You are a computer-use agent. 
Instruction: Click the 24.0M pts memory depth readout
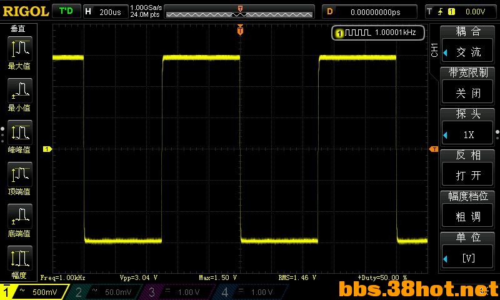[x=145, y=14]
